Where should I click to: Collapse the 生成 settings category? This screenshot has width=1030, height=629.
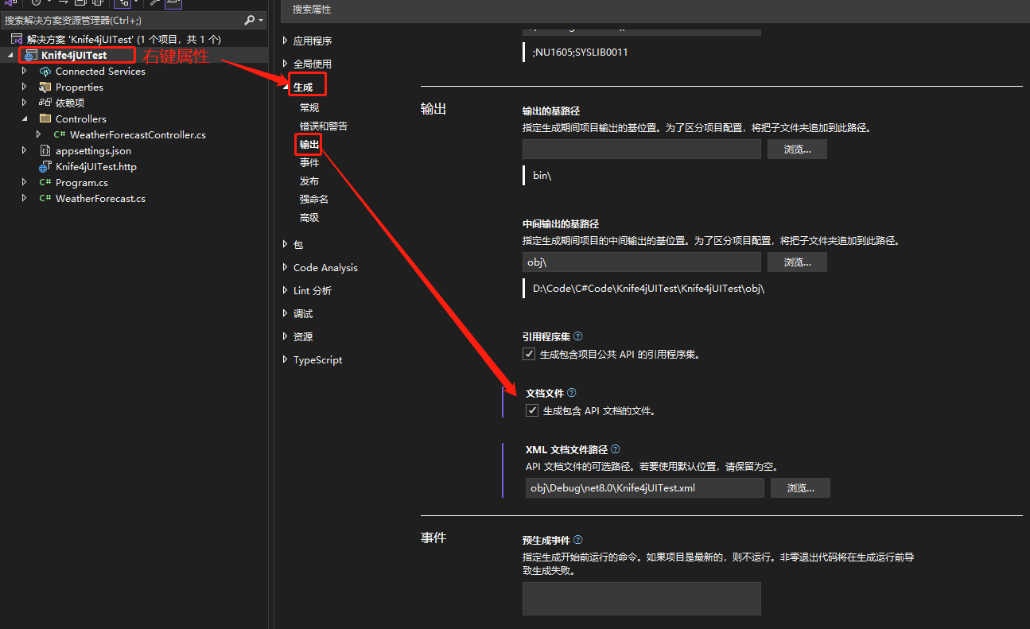click(286, 87)
